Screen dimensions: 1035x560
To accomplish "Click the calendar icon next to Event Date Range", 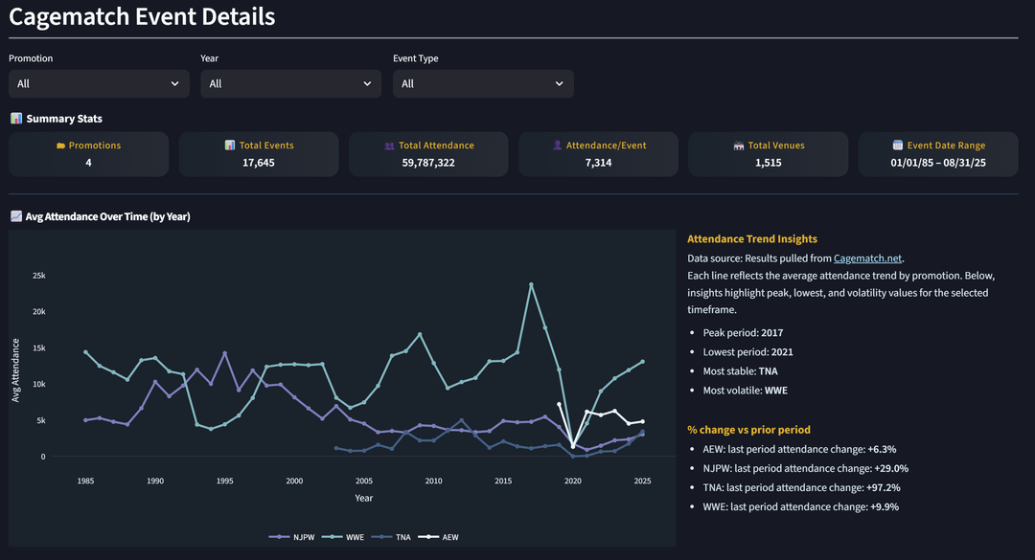I will point(898,146).
